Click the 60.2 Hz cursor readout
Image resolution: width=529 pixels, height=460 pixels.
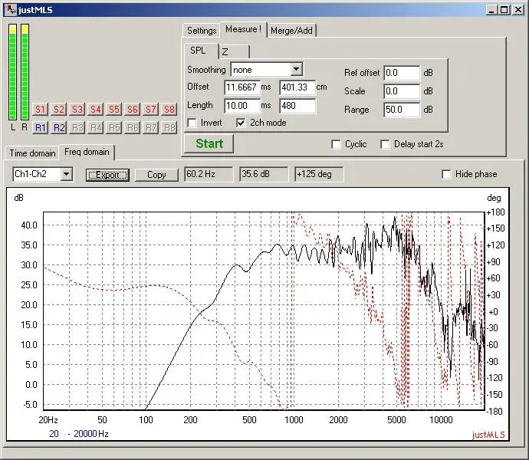(209, 174)
